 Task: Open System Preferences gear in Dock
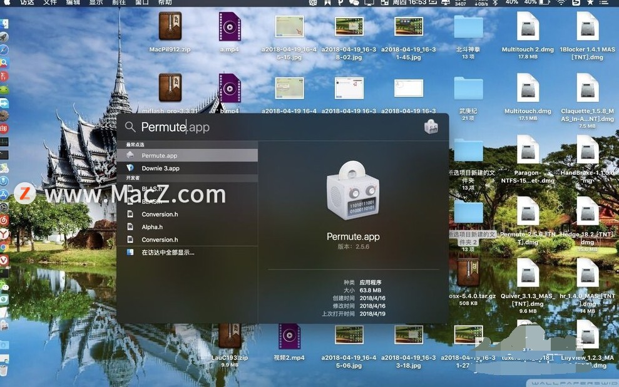[x=4, y=207]
